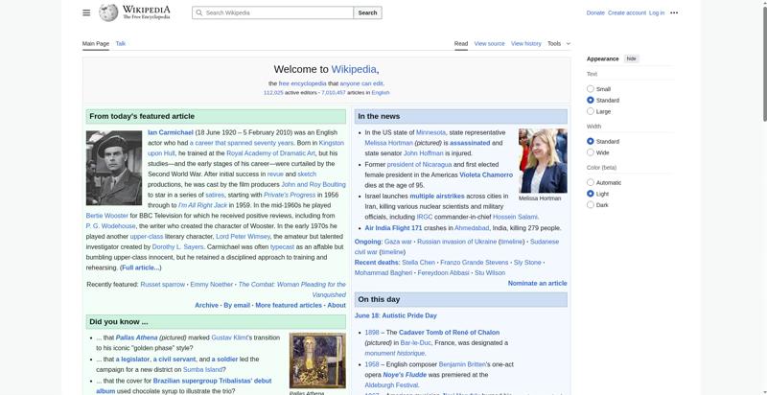This screenshot has width=767, height=395.
Task: Select Small text size
Action: pyautogui.click(x=591, y=89)
